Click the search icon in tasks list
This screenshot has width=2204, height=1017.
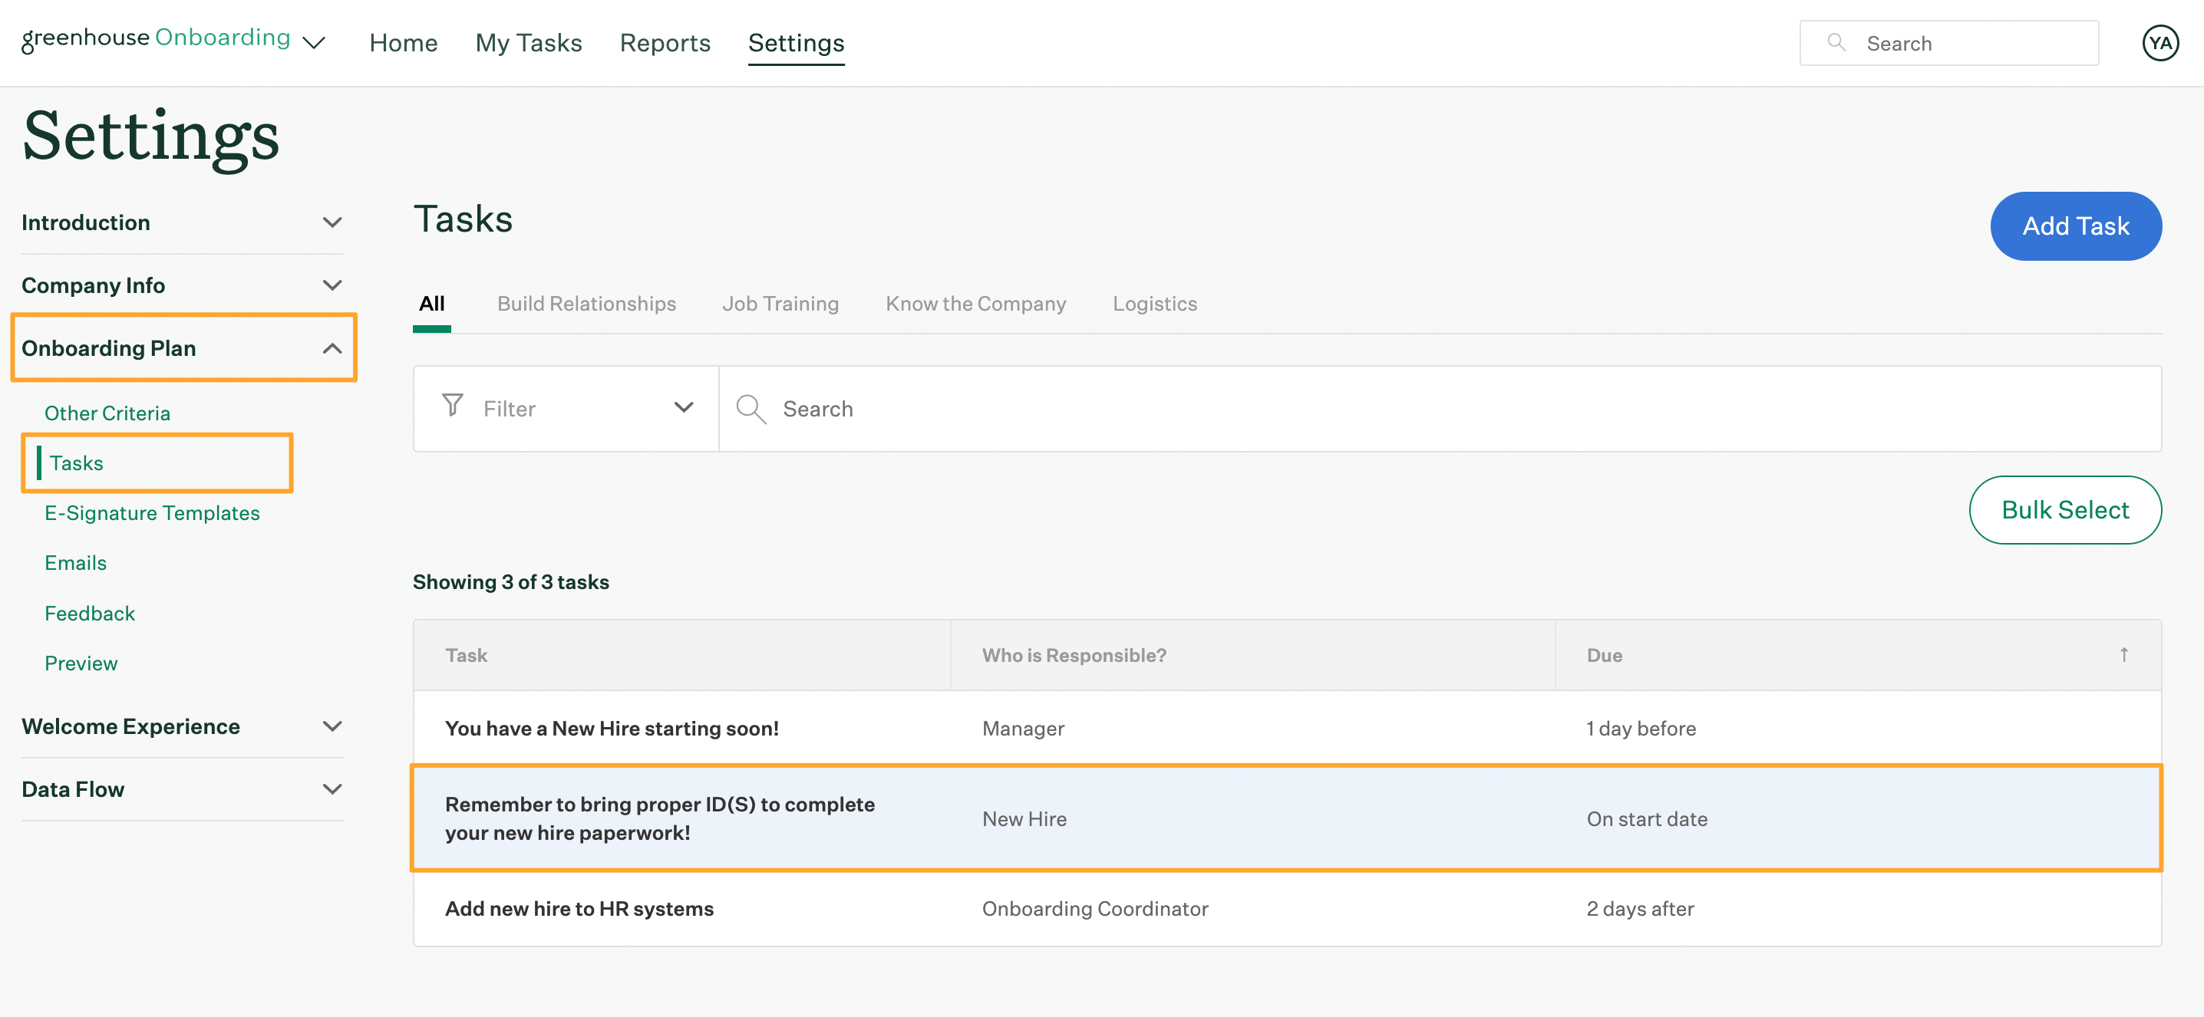click(x=752, y=409)
